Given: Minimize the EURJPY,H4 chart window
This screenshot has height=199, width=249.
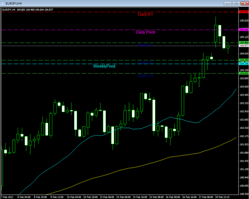Looking at the screenshot, I should pos(228,3).
